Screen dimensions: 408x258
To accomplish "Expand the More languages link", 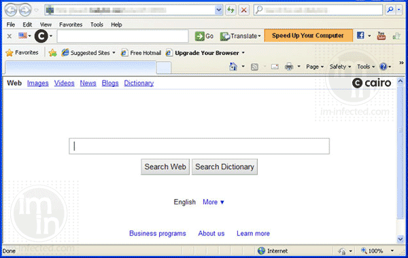I will (x=214, y=202).
